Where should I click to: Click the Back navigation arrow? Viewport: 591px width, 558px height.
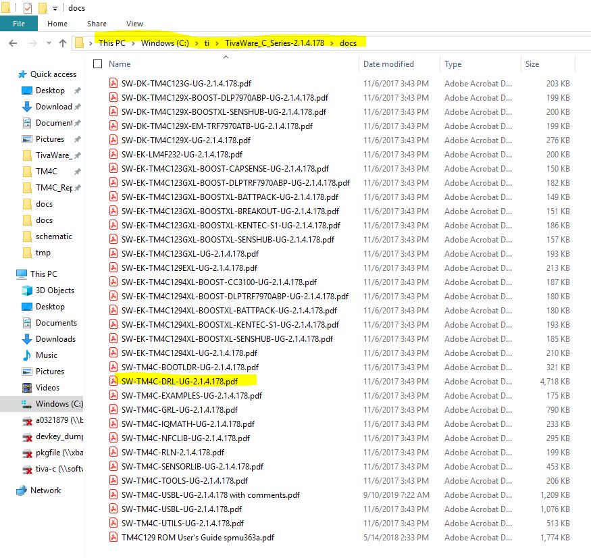click(14, 43)
